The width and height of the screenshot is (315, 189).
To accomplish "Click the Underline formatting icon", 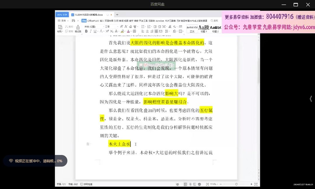I will coord(95,31).
